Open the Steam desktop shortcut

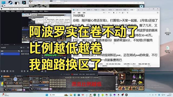click(x=10, y=2)
